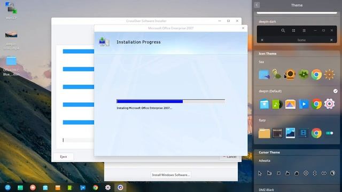Click the Installation Progress heading
This screenshot has height=192, width=342.
click(138, 42)
